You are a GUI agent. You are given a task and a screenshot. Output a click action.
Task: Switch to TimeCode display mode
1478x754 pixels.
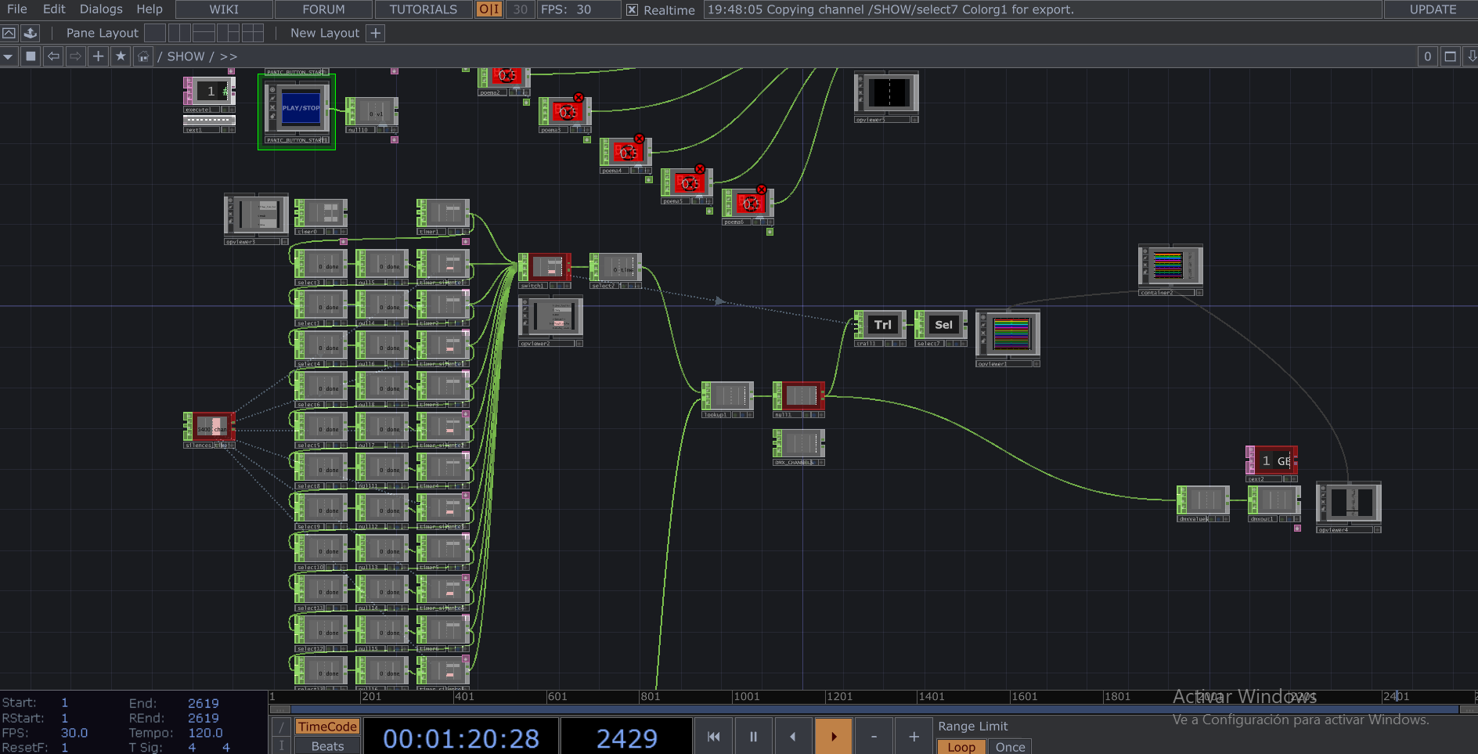coord(327,727)
